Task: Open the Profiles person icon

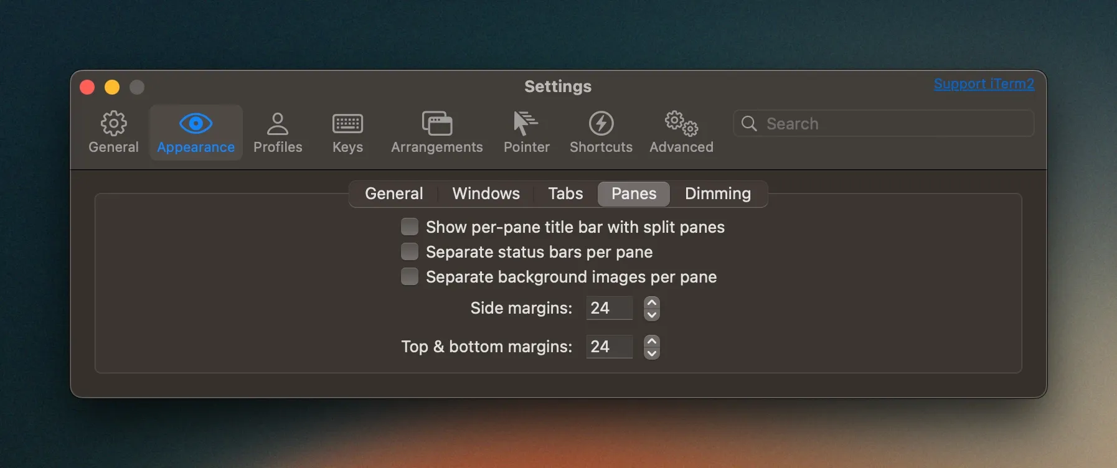Action: [278, 124]
